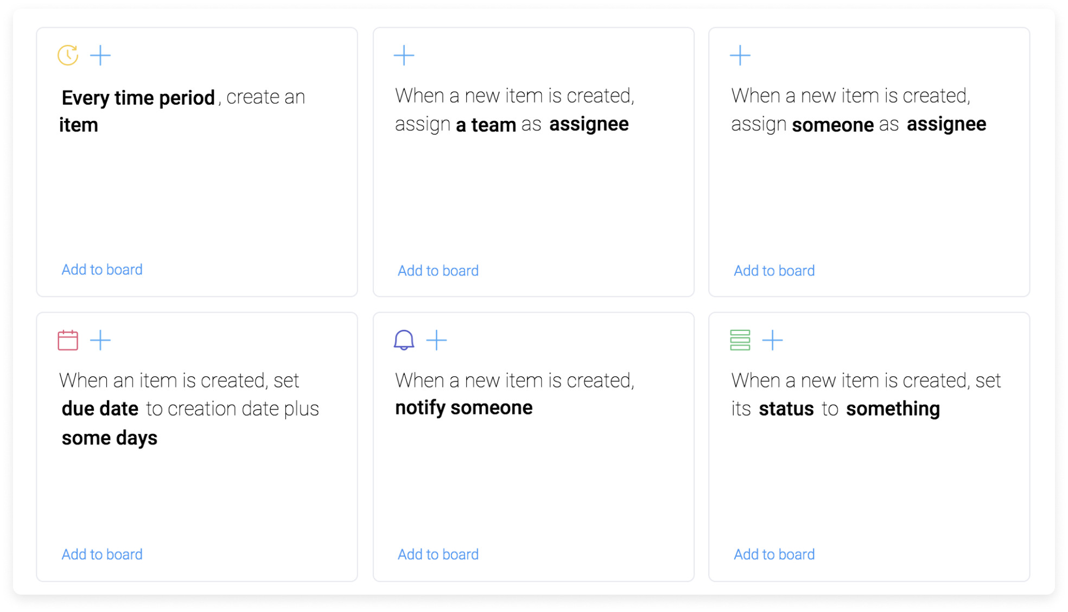The height and width of the screenshot is (612, 1068).
Task: Add the team assignee recipe to board
Action: [438, 270]
